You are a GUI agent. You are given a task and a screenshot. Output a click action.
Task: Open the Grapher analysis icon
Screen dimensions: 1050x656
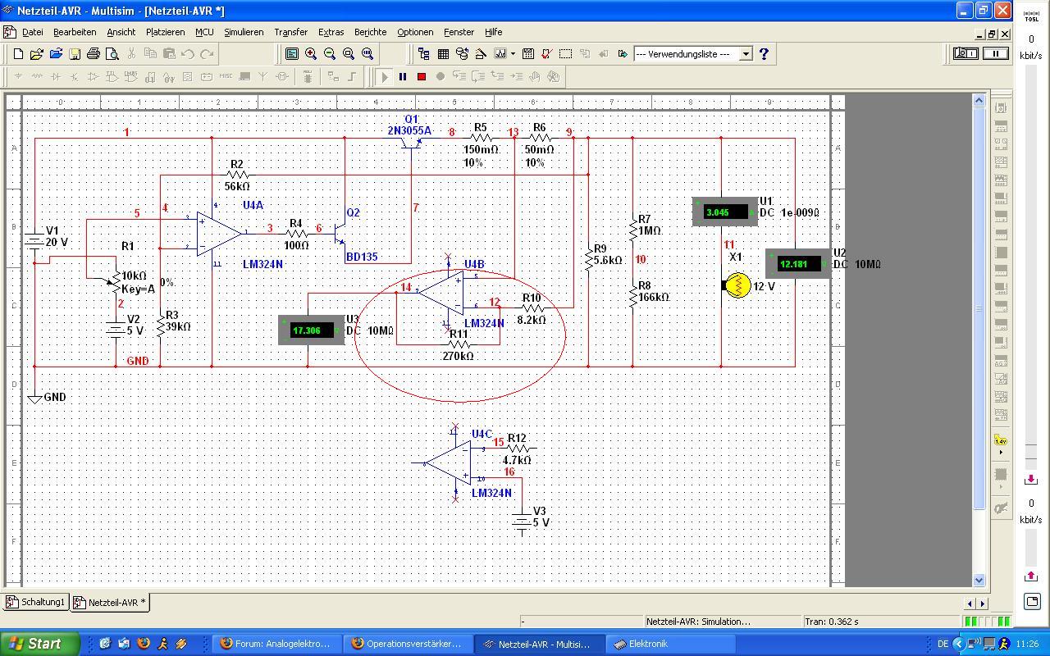click(500, 54)
